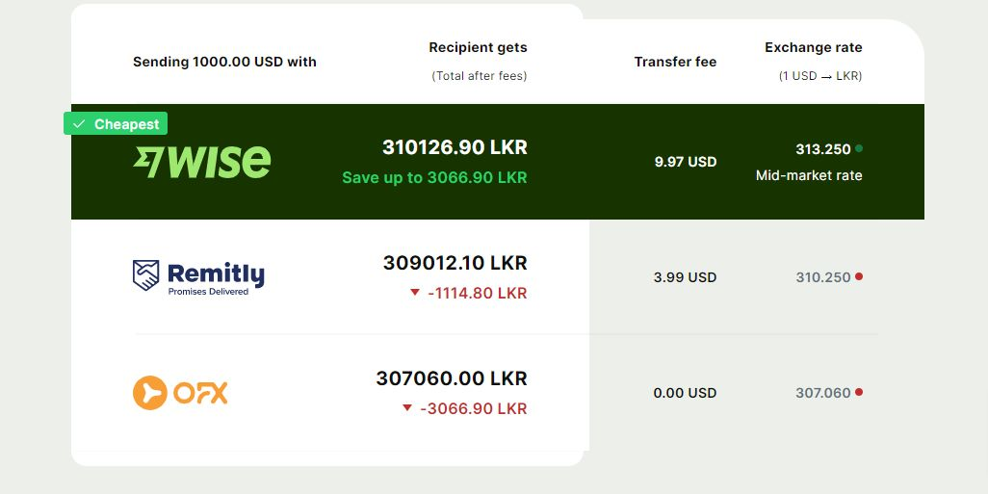The height and width of the screenshot is (494, 988).
Task: Click the Cheapest badge checkmark
Action: [x=79, y=124]
